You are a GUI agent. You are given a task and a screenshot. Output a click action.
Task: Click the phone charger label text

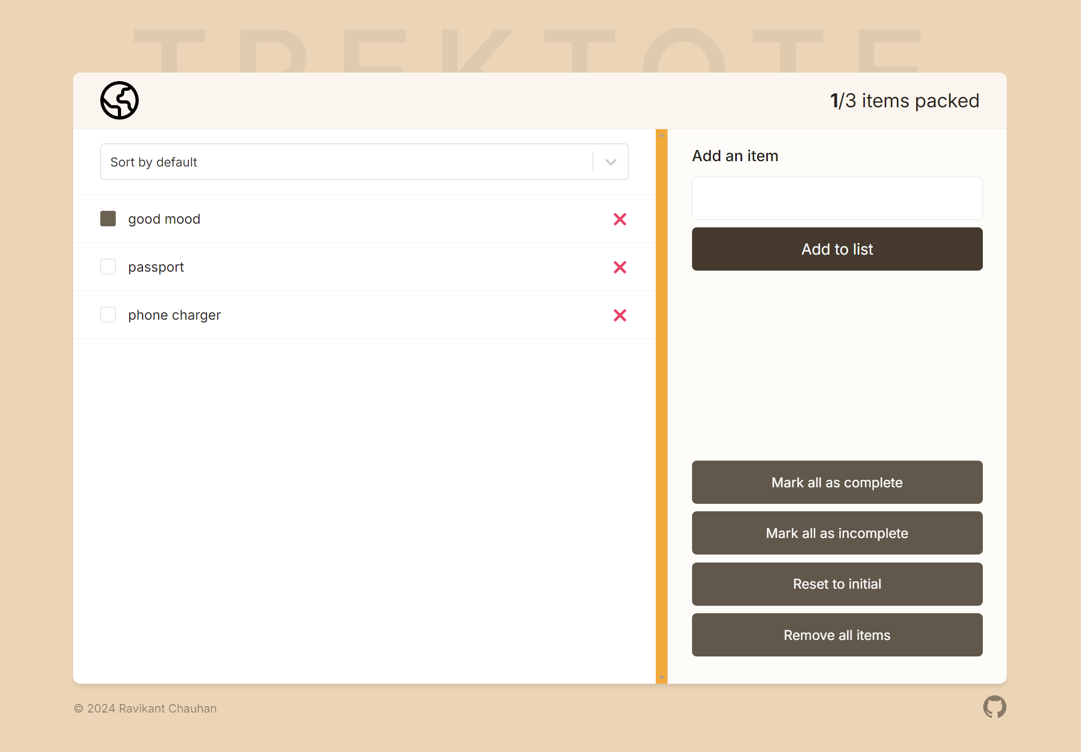tap(174, 315)
